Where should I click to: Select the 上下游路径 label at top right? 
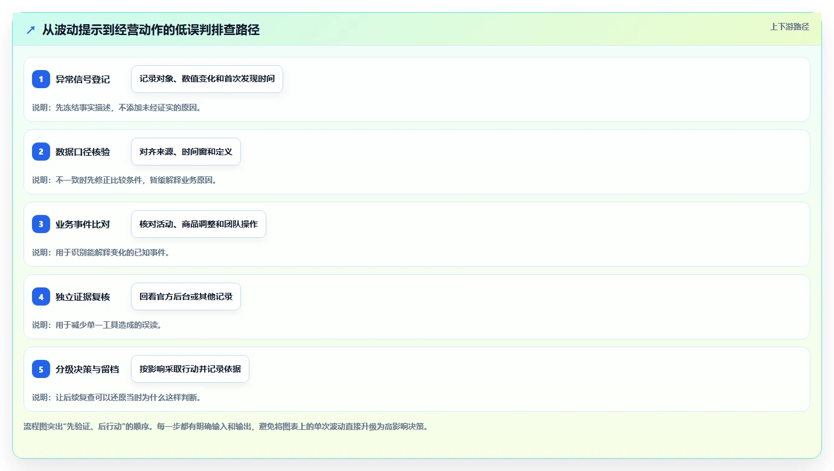pyautogui.click(x=789, y=27)
